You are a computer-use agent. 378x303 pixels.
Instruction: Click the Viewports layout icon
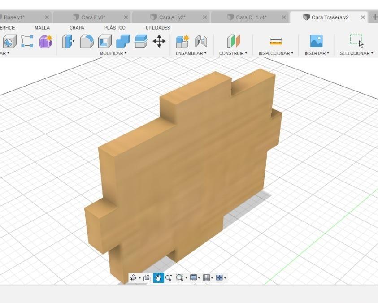pos(219,278)
